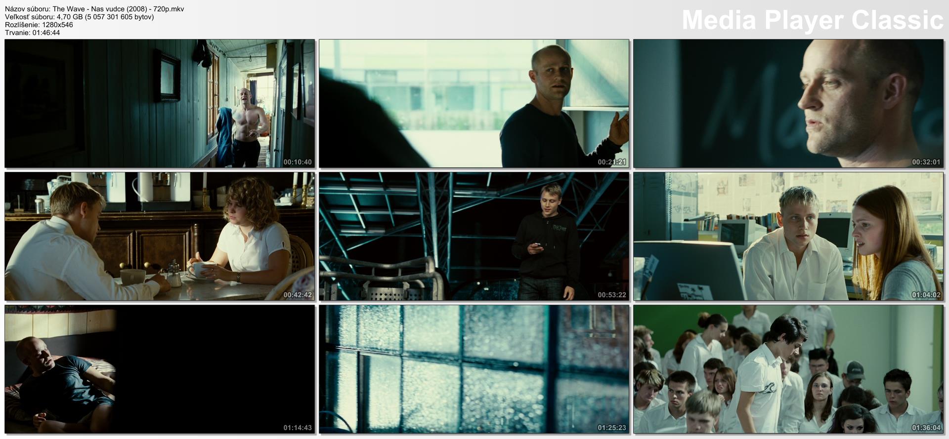Open the cafe table scene thumbnail
The image size is (949, 439).
[x=160, y=236]
